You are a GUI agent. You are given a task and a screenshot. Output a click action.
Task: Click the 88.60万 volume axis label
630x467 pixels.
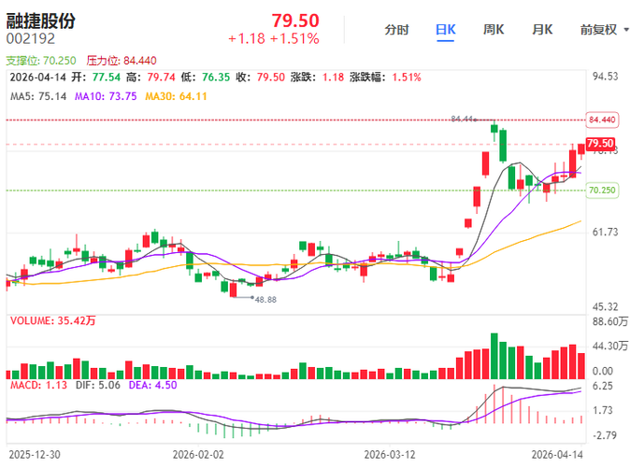(x=610, y=321)
